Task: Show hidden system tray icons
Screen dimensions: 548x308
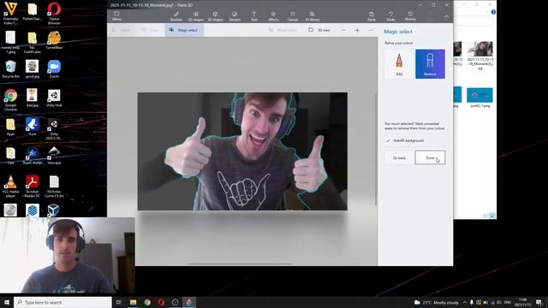Action: point(464,302)
